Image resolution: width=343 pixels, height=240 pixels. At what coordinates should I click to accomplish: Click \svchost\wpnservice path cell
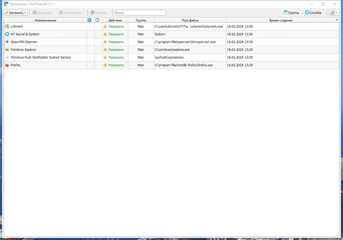coord(190,57)
